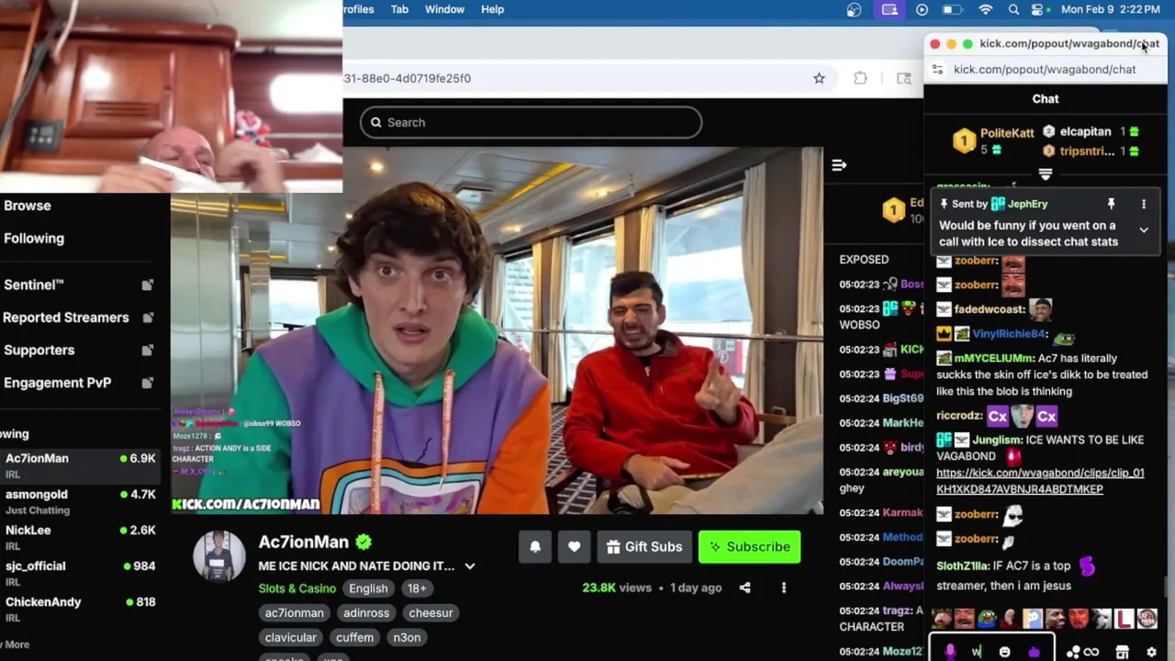The height and width of the screenshot is (661, 1175).
Task: Click the popout chat address bar URL
Action: coord(1045,69)
